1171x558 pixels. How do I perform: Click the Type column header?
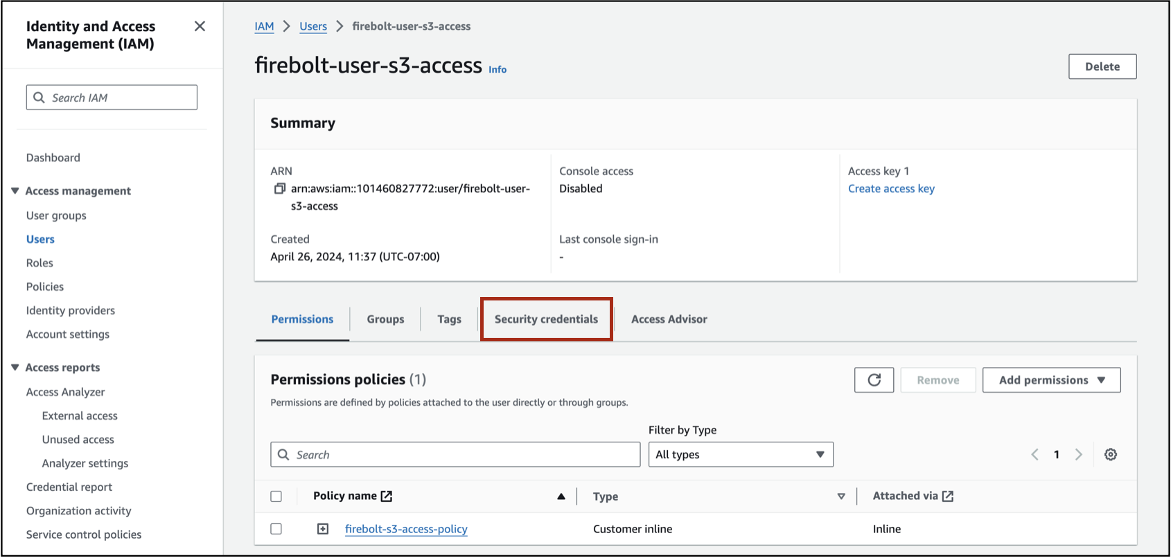606,496
